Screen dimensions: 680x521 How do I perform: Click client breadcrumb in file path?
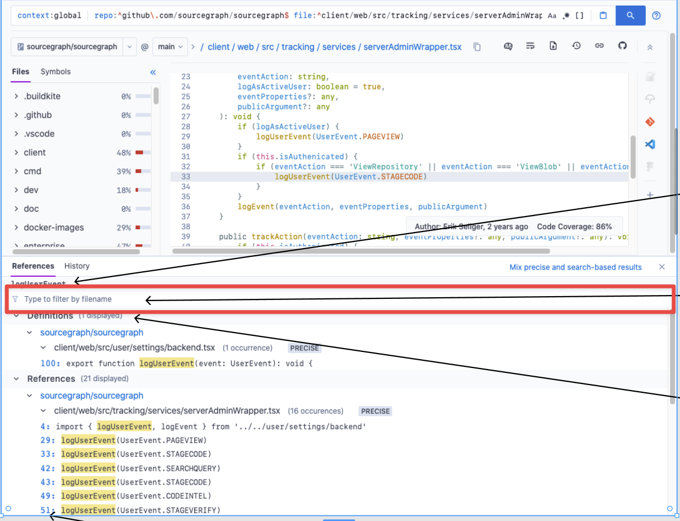coord(219,47)
